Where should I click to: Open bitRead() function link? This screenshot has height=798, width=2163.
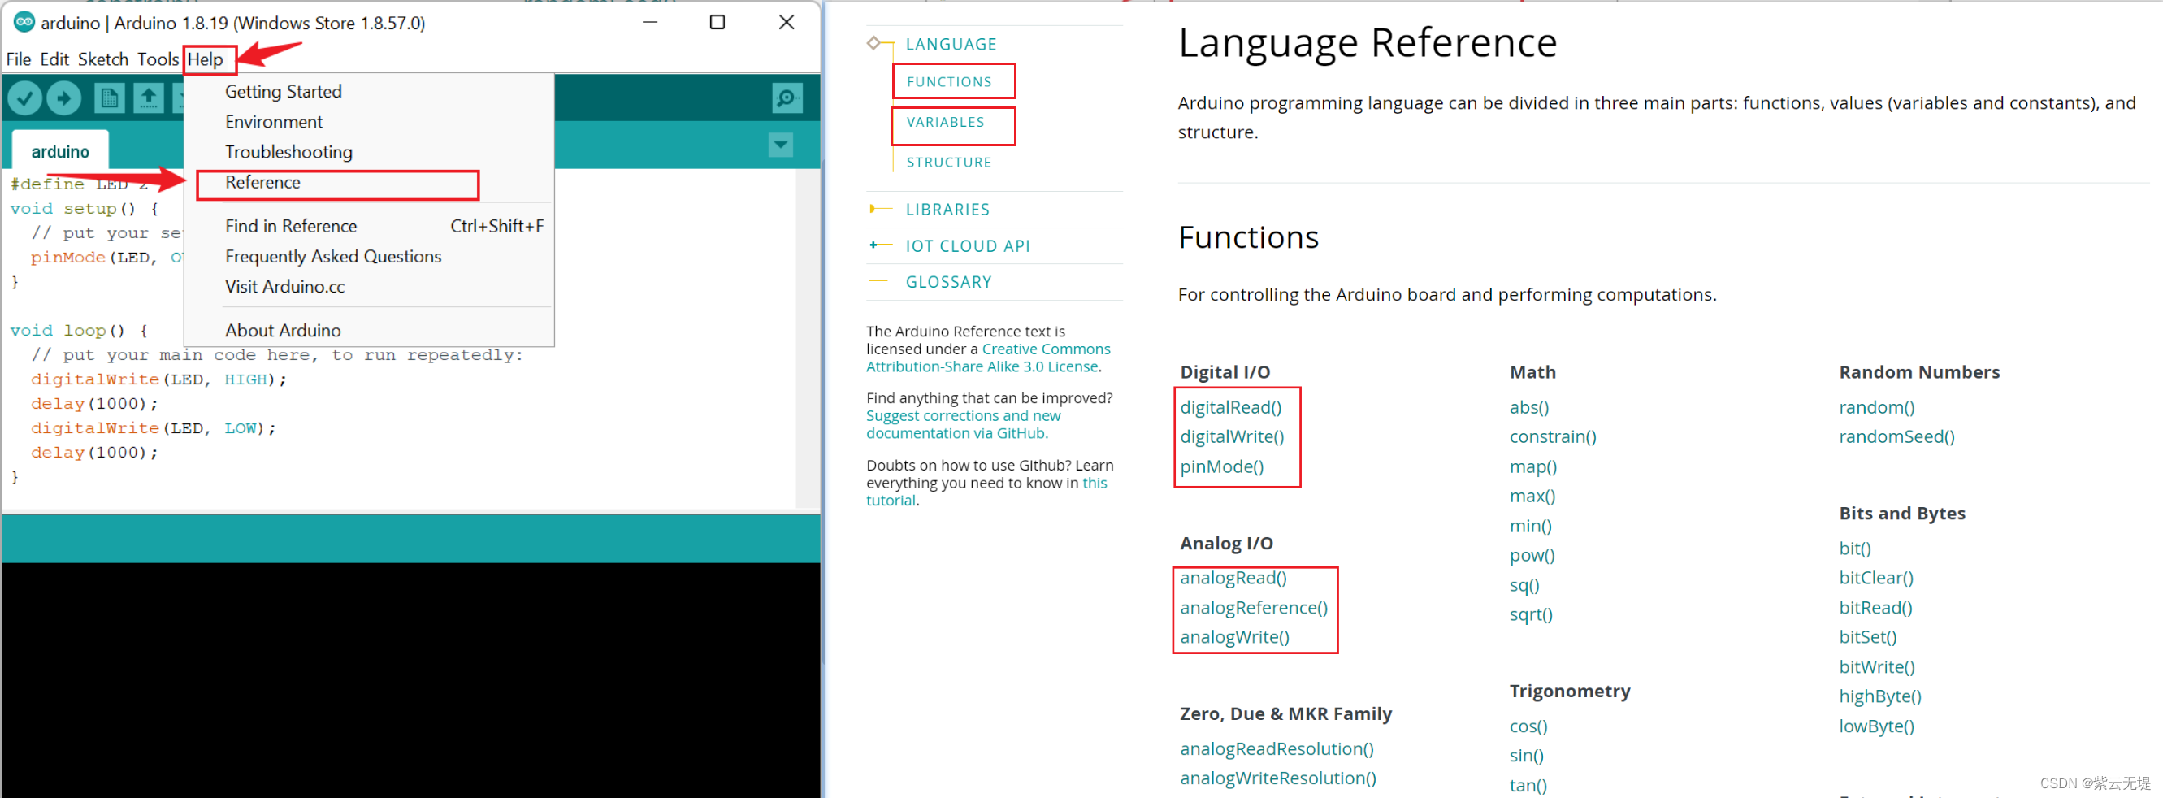(1875, 606)
